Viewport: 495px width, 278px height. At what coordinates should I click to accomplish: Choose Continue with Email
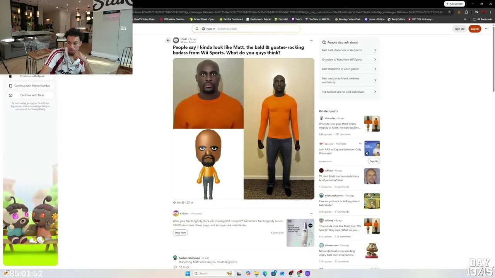tap(30, 95)
